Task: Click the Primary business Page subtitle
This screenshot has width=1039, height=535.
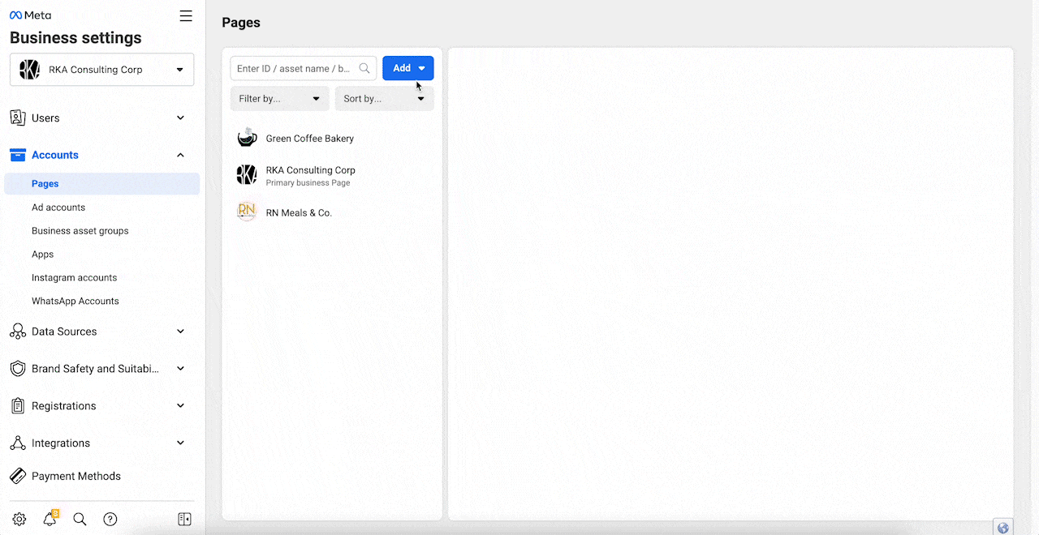Action: (x=308, y=183)
